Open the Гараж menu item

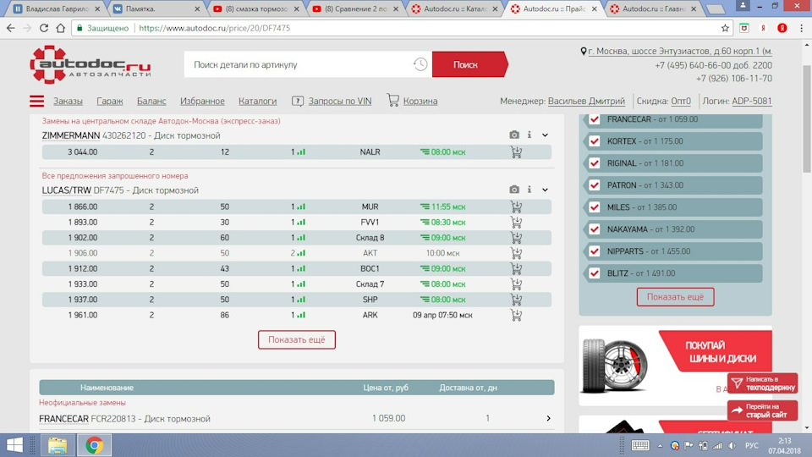click(x=110, y=101)
